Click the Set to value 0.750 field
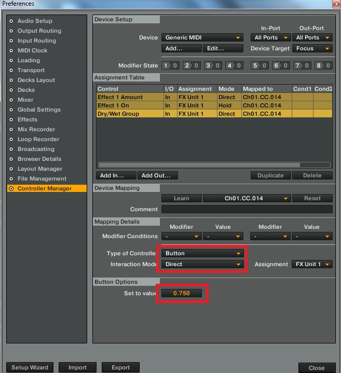341x373 pixels. [182, 293]
